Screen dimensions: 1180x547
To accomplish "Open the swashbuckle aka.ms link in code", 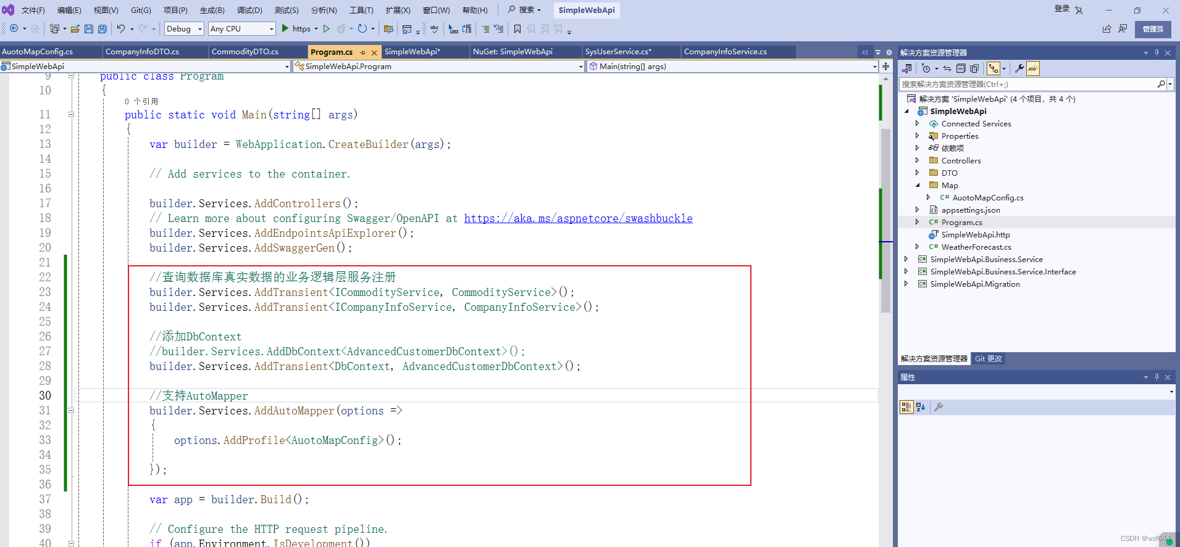I will (x=578, y=218).
